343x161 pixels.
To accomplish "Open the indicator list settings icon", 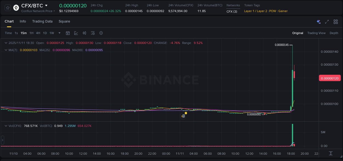I will pos(92,33).
